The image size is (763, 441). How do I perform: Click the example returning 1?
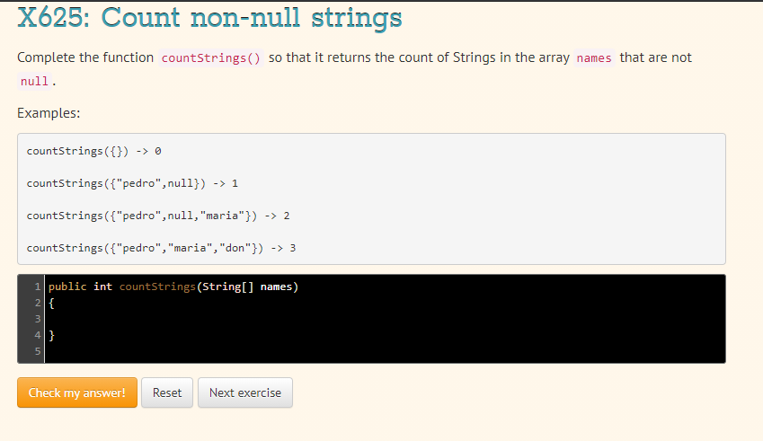[132, 183]
